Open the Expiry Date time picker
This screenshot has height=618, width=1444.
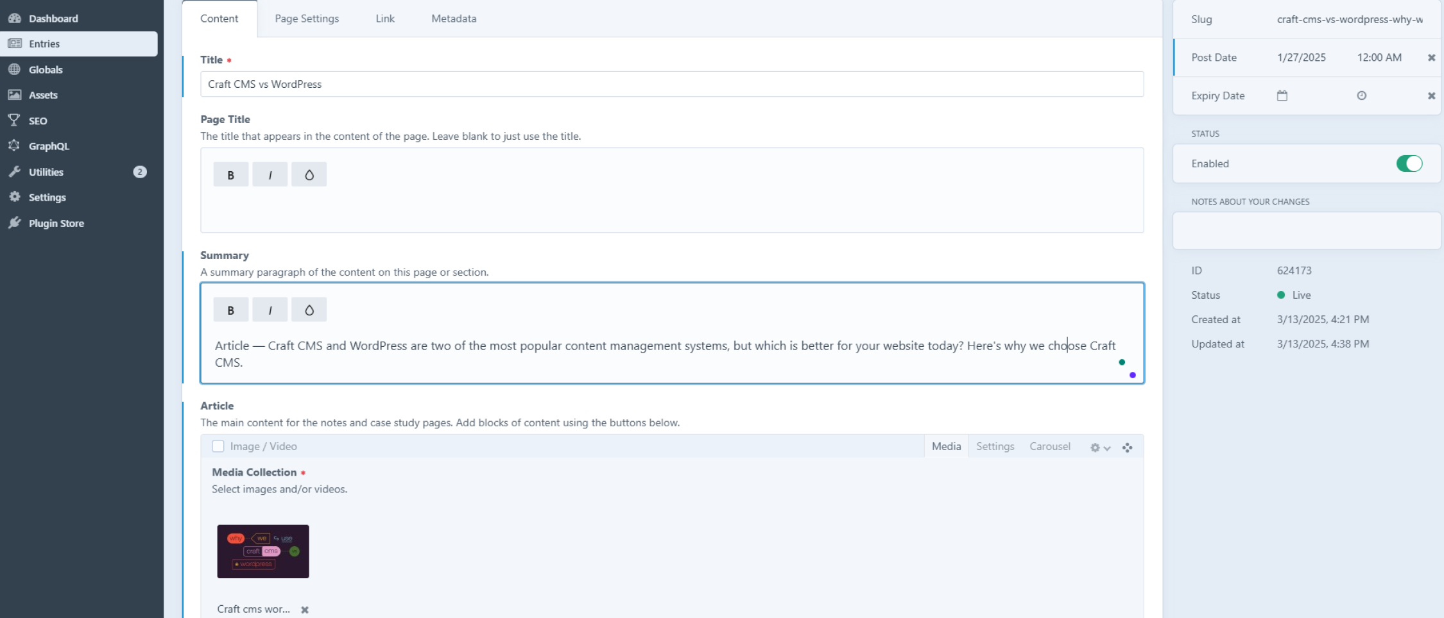[x=1361, y=96]
